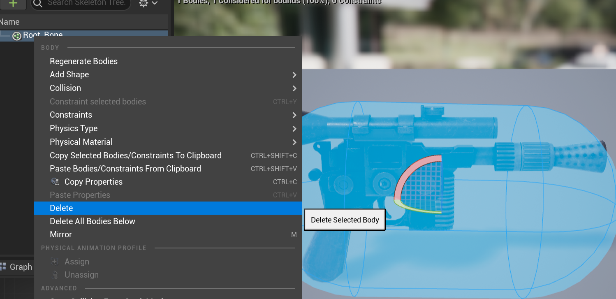Expand the Physics Type submenu arrow

(x=294, y=129)
